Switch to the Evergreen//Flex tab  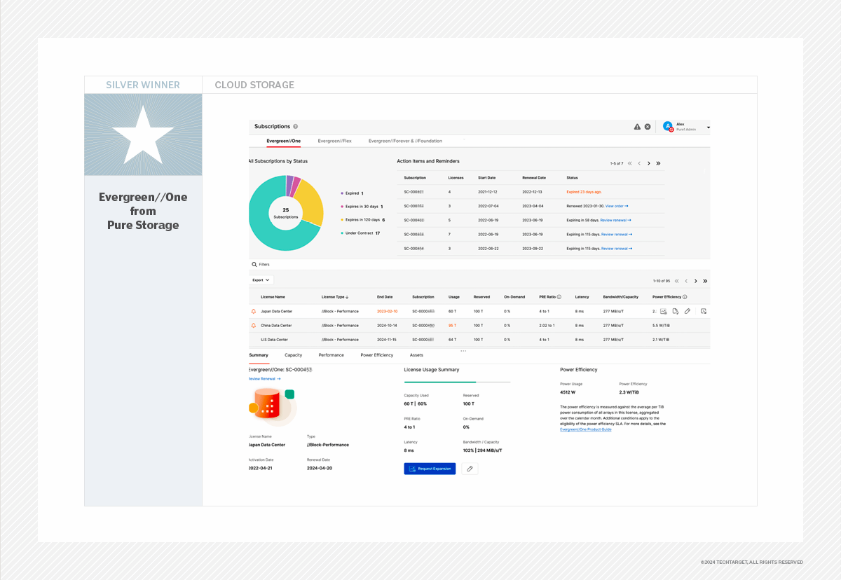[334, 141]
